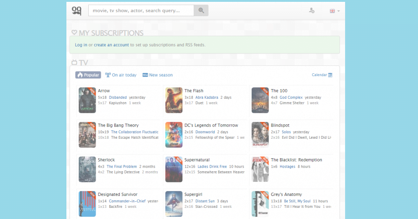Screen dimensions: 418x219
Task: Open DC's Legends of Tomorrow poster
Action: tap(174, 135)
